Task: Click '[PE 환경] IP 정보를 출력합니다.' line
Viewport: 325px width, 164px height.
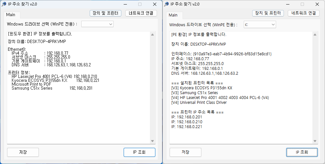Action: tap(199, 34)
